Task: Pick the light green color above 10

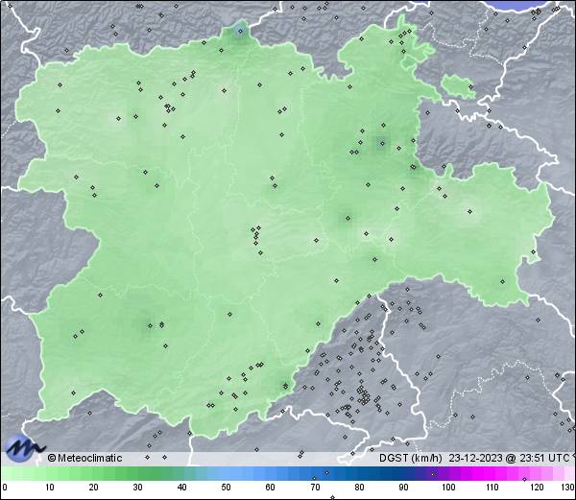Action: click(50, 473)
